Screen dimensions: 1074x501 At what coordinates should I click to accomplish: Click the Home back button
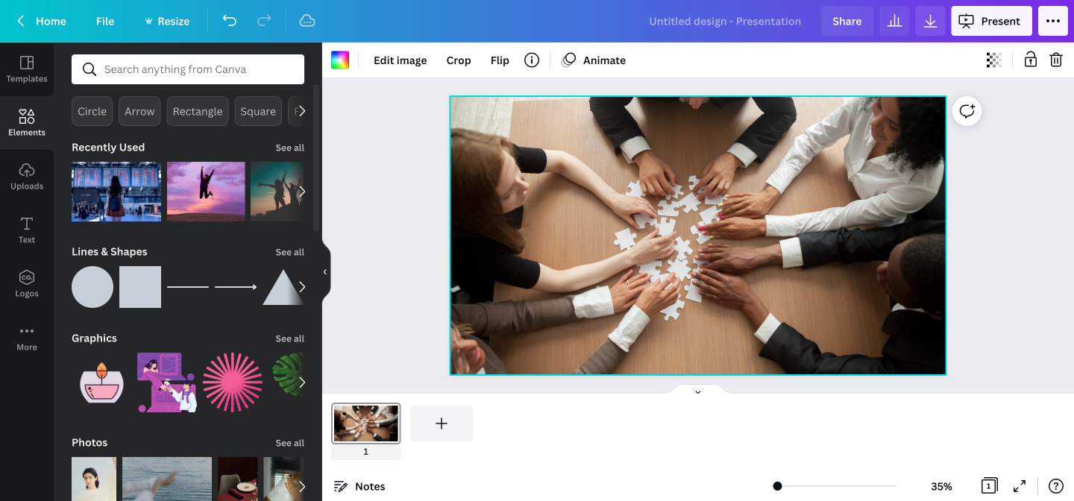[x=41, y=21]
